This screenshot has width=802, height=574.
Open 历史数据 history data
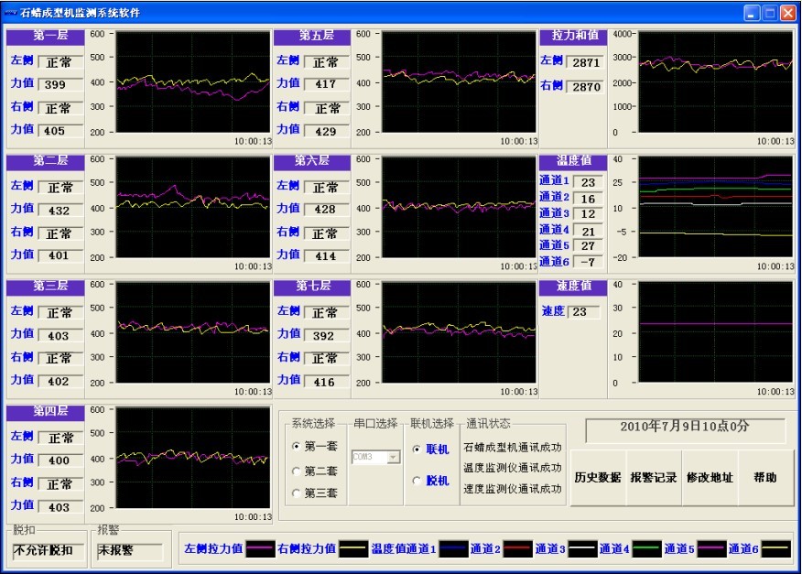pyautogui.click(x=598, y=478)
